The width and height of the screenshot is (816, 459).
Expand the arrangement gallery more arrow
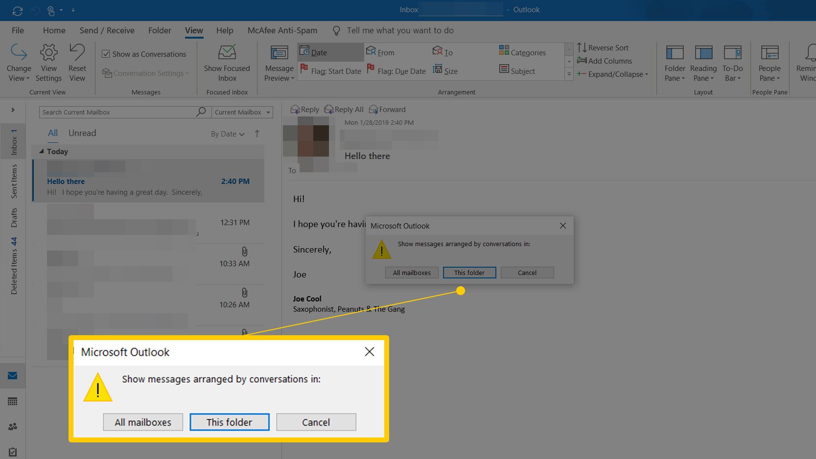pos(569,74)
